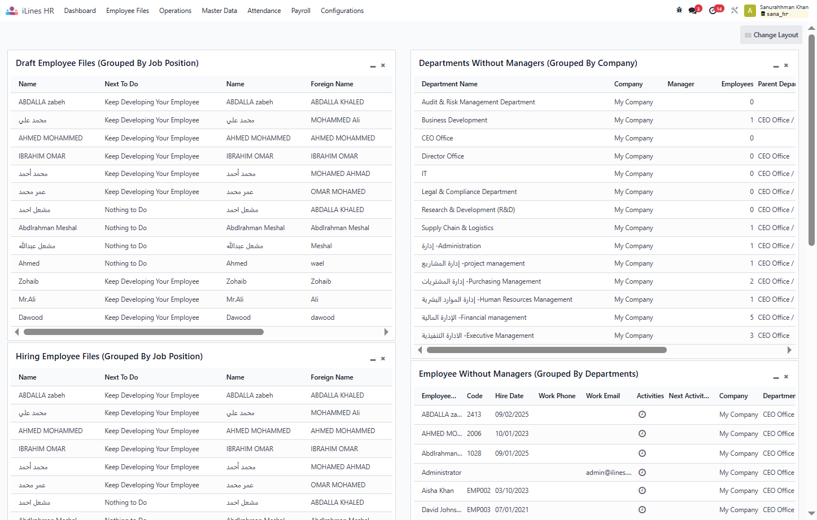Open Draft row for Zohaib

click(x=202, y=281)
